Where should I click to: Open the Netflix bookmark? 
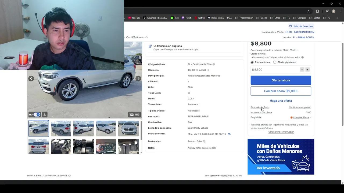click(x=200, y=18)
